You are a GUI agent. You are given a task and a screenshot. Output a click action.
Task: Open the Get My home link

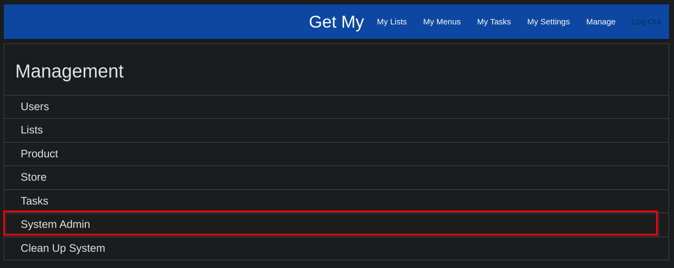click(336, 22)
